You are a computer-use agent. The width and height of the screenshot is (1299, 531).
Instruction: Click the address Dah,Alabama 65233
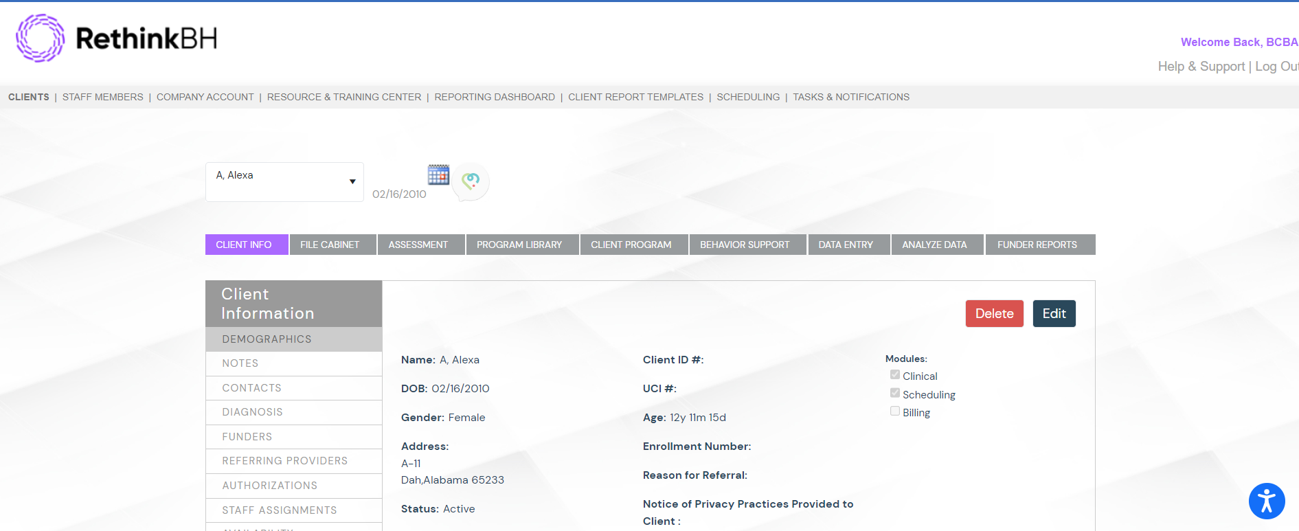[x=453, y=480]
